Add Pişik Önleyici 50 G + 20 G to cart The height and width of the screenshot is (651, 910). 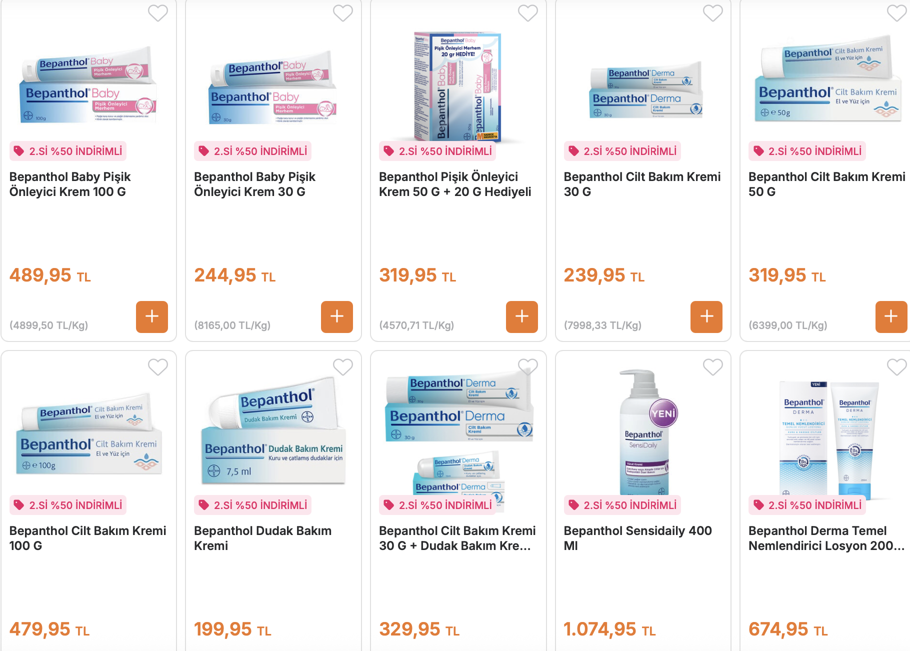[522, 316]
